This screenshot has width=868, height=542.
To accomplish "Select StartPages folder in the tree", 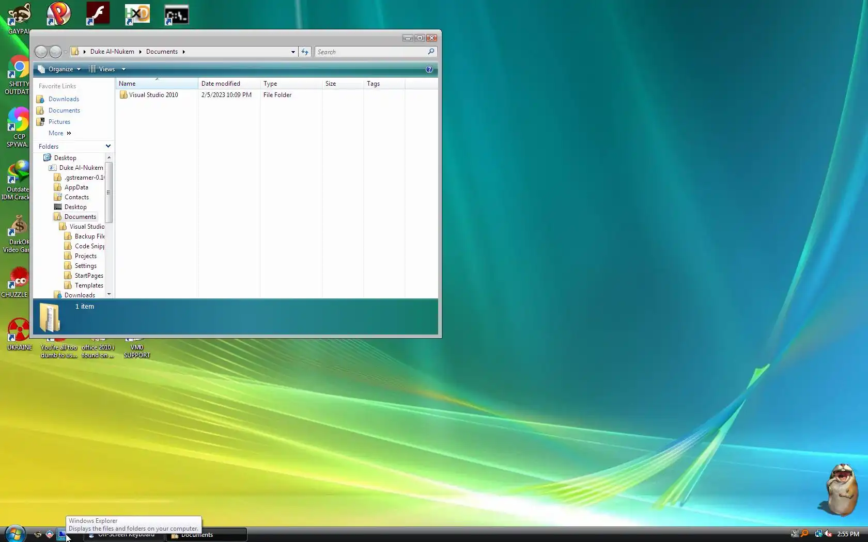I will [x=89, y=276].
